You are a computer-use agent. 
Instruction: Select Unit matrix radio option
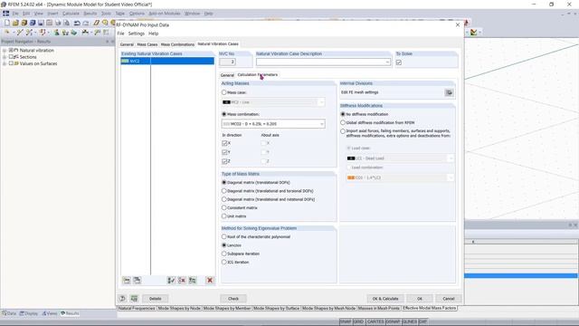[x=223, y=216]
